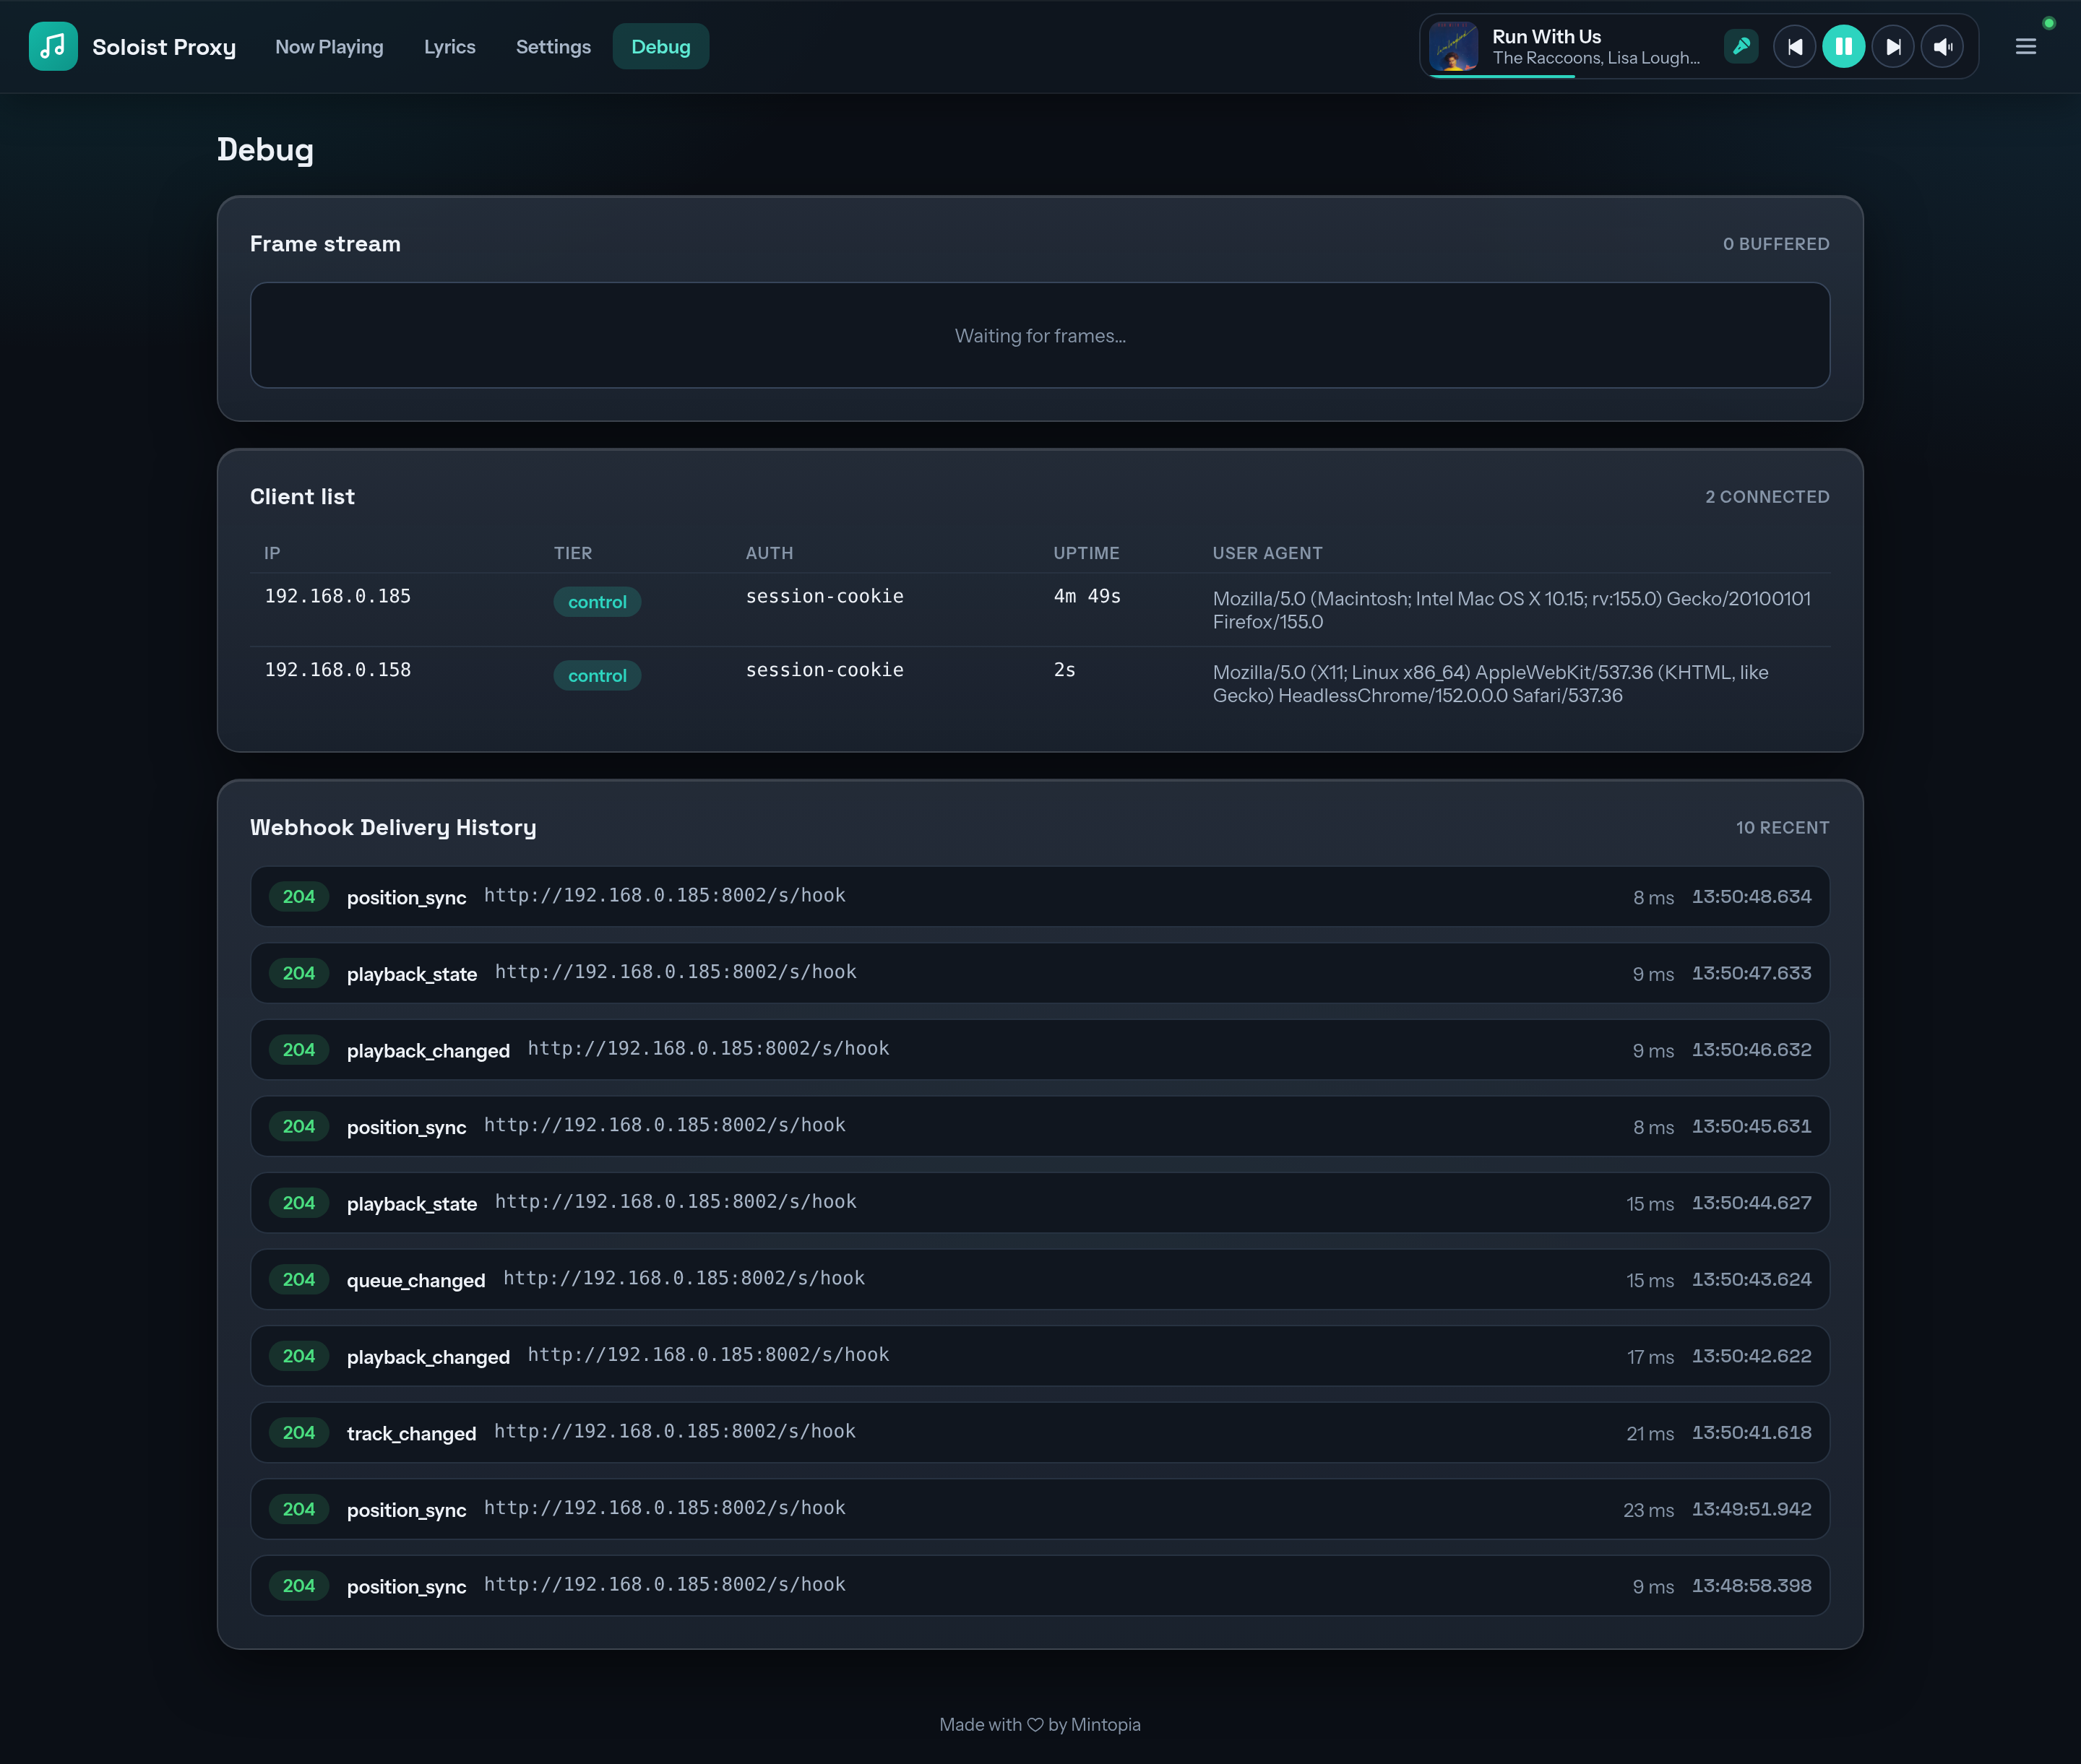Click the HeadlessChrome user agent text
Image resolution: width=2081 pixels, height=1764 pixels.
pyautogui.click(x=1491, y=684)
